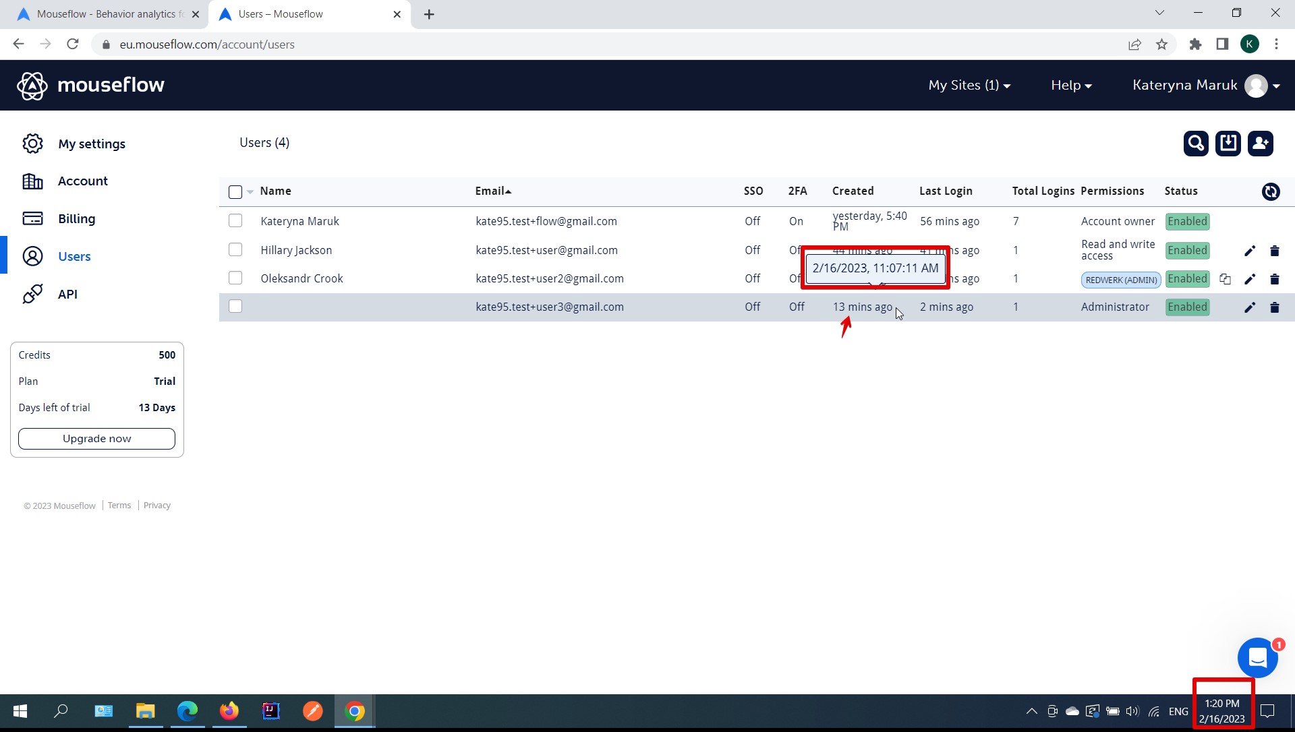Open Firefox from the taskbar
The image size is (1295, 732).
tap(229, 711)
